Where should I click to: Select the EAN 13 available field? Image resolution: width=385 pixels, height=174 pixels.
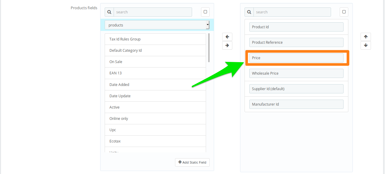pyautogui.click(x=155, y=73)
